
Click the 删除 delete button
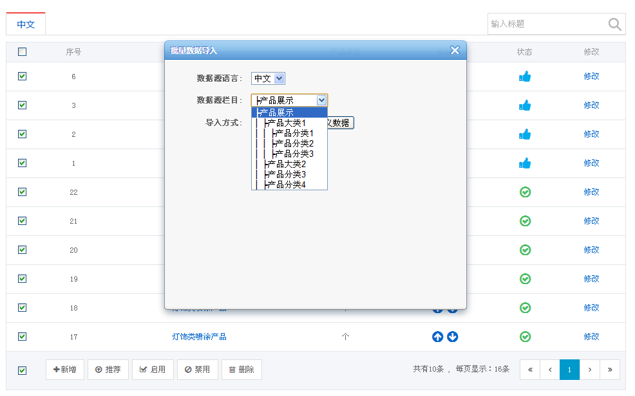242,370
